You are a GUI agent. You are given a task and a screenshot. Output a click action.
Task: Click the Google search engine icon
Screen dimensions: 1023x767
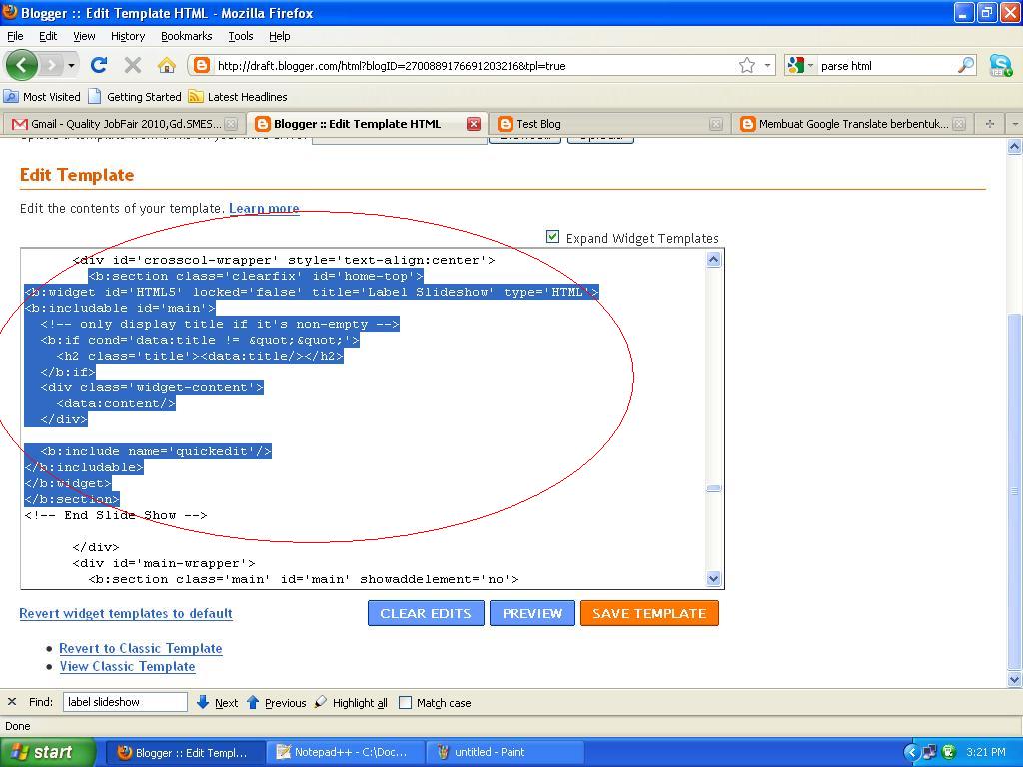795,65
